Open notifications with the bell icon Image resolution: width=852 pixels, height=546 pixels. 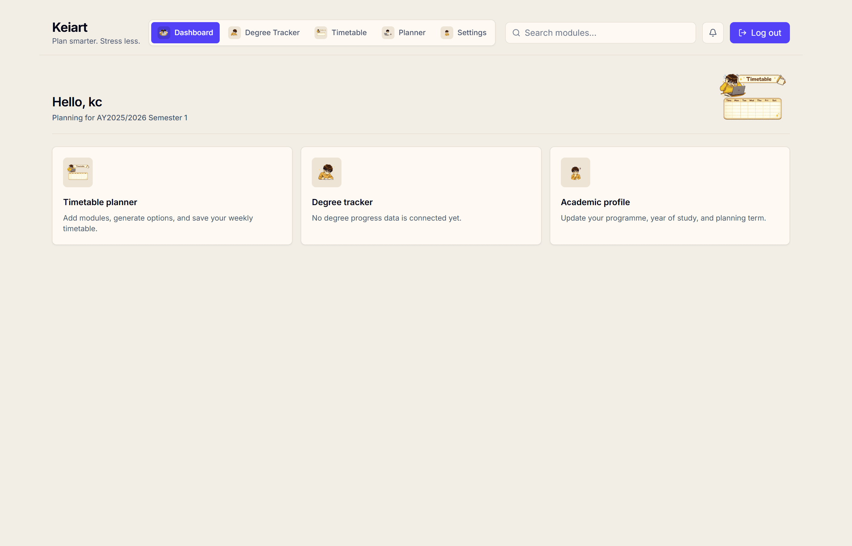[x=713, y=33]
